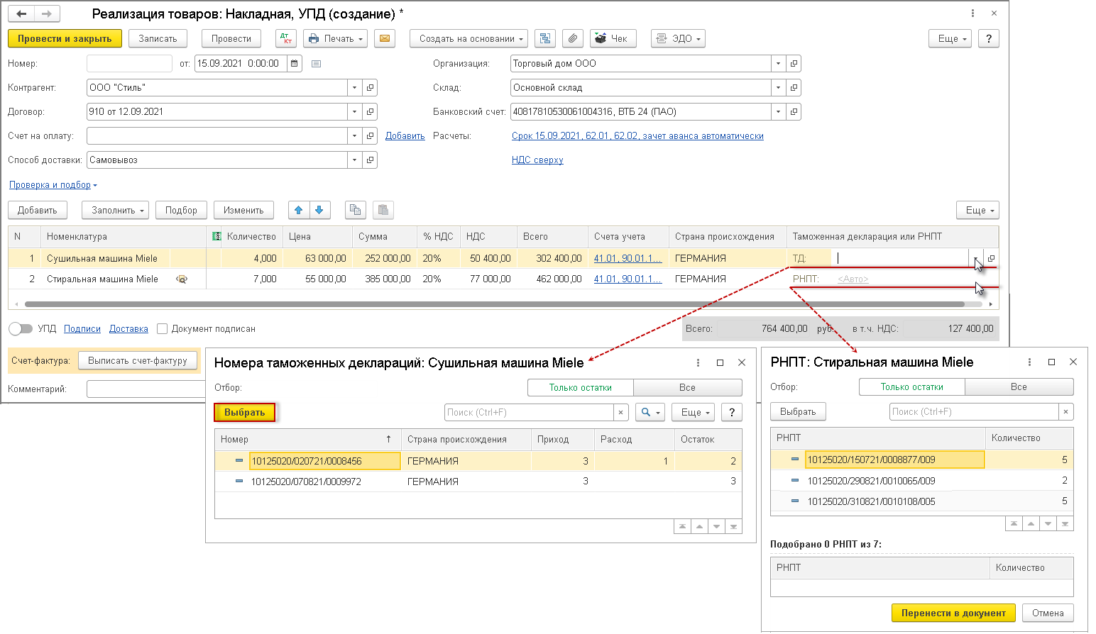Image resolution: width=1096 pixels, height=634 pixels.
Task: Expand the Проверка и подбор menu
Action: point(53,184)
